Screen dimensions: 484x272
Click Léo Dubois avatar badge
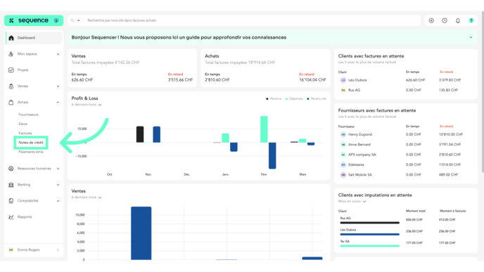343,80
